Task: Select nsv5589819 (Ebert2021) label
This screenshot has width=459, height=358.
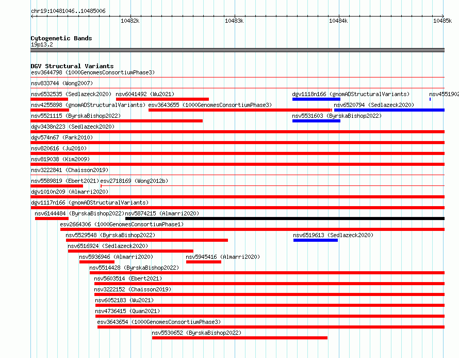Action: click(65, 181)
